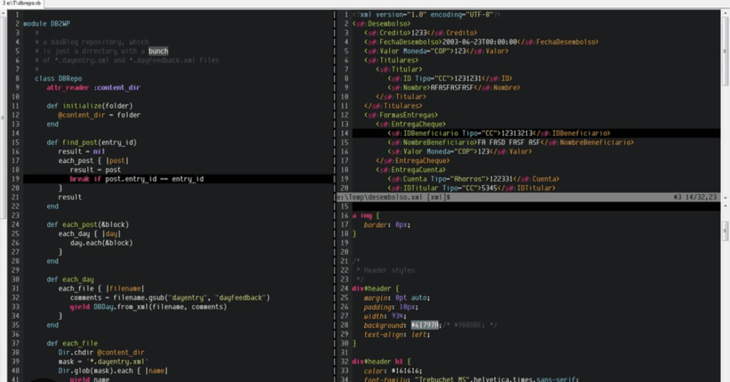Click the opening FormasEntregas tag
The image size is (730, 382).
[x=401, y=115]
